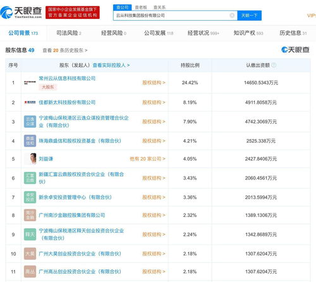Expand 他有 20 家公司 for 刘益谦
The image size is (316, 282).
[147, 159]
